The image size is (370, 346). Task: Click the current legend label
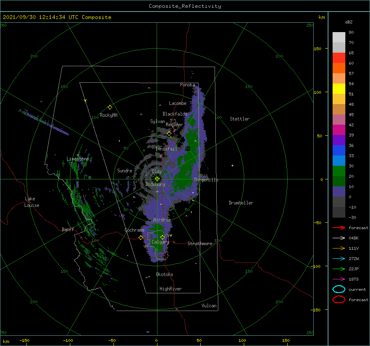(x=357, y=289)
